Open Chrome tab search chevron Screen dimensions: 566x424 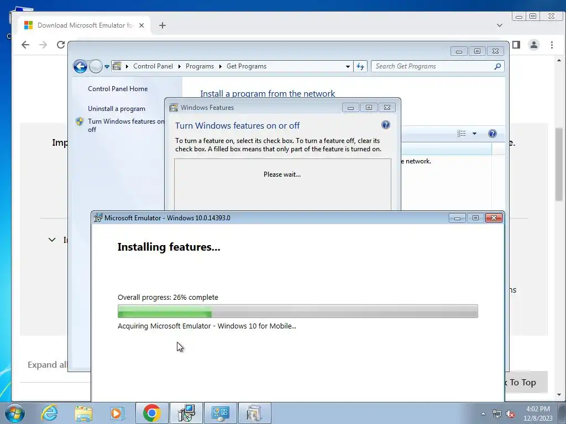500,25
